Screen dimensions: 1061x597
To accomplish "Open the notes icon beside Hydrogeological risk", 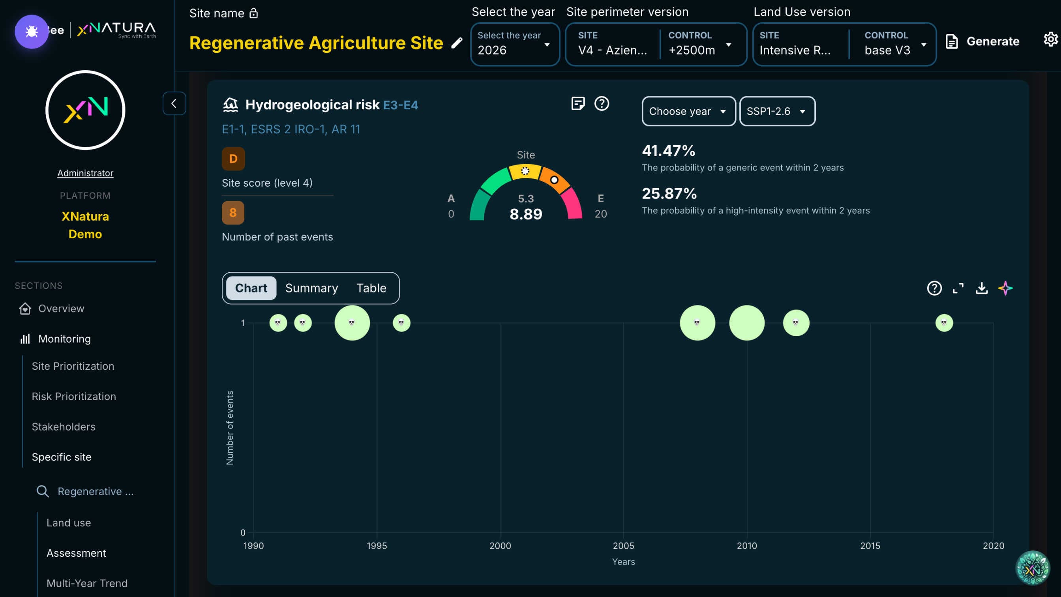I will [578, 103].
